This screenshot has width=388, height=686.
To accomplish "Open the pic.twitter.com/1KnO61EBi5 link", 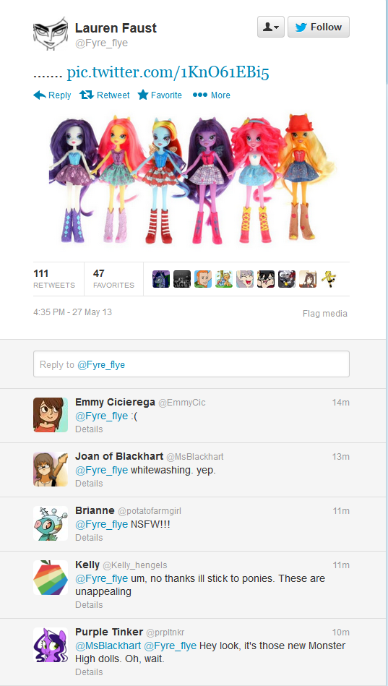I will tap(168, 72).
